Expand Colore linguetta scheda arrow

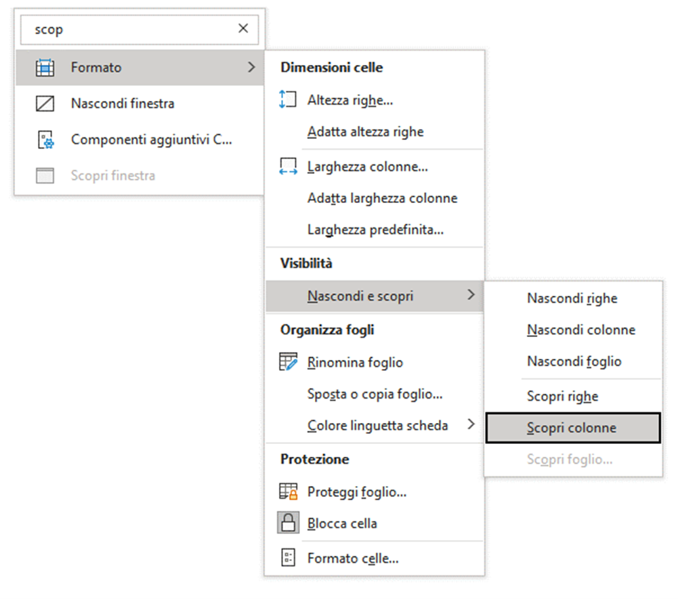click(x=471, y=425)
